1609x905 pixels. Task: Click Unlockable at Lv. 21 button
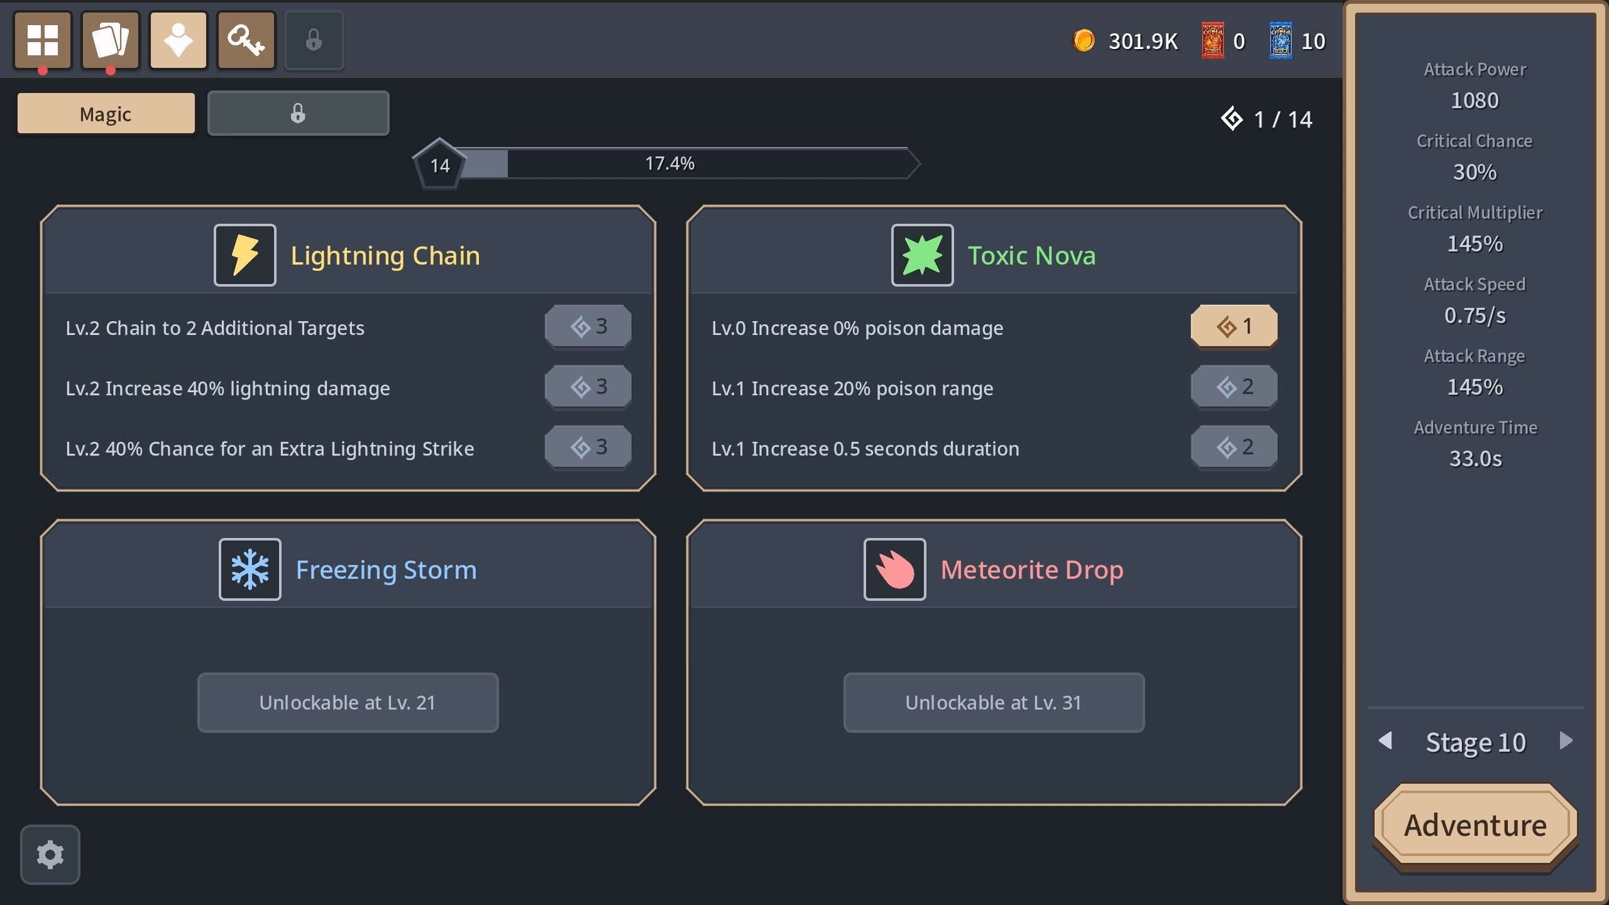348,703
